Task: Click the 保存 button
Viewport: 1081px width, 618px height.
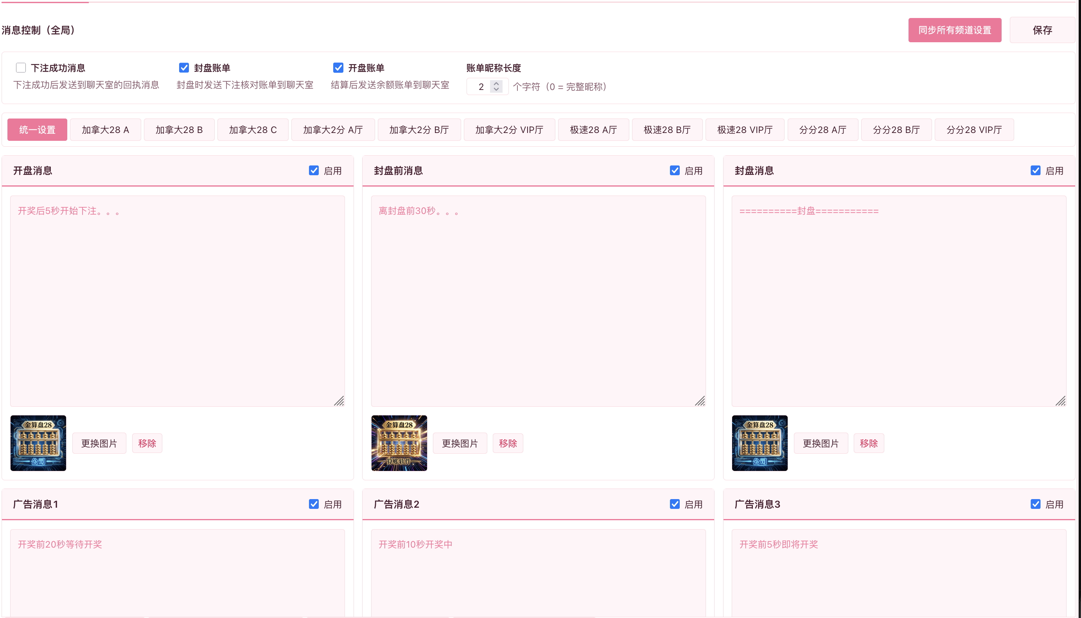Action: coord(1042,30)
